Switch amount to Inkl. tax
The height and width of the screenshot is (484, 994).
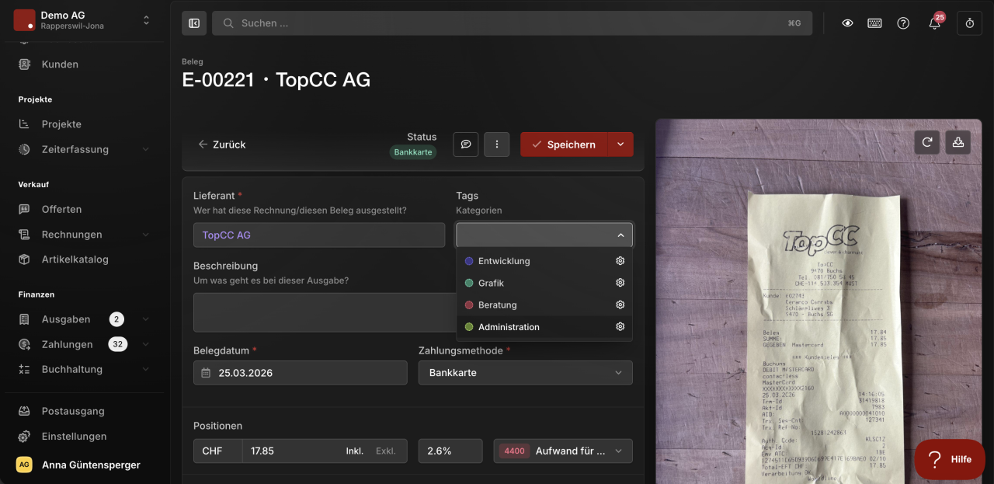click(x=356, y=451)
